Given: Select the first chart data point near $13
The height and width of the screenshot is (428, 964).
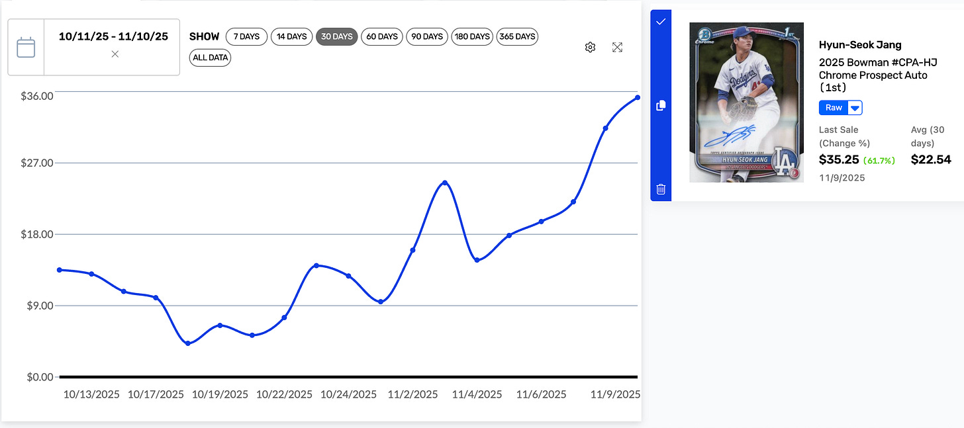Looking at the screenshot, I should click(x=60, y=270).
